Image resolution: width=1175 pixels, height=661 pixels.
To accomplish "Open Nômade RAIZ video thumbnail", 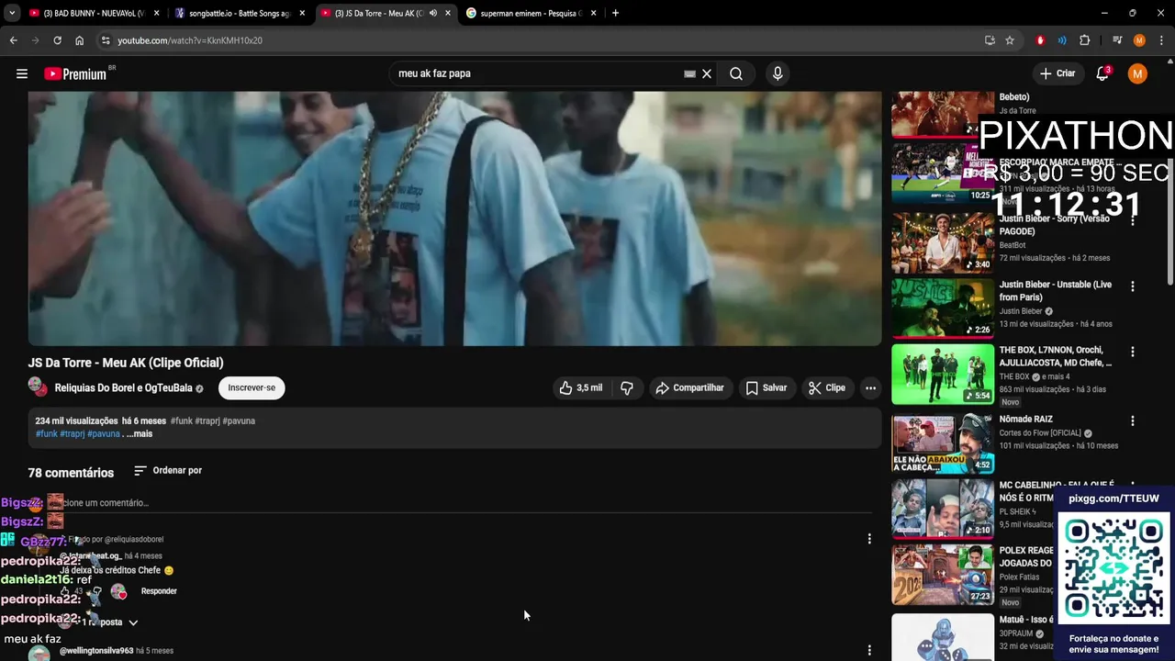I will pos(943,443).
